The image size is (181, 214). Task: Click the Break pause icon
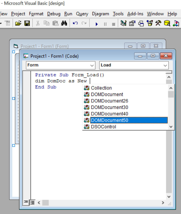(105, 24)
